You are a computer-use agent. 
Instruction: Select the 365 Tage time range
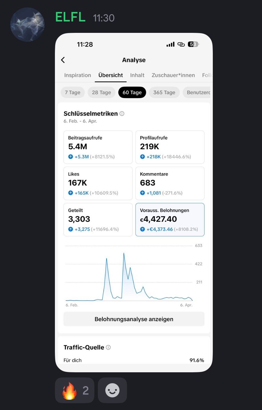pyautogui.click(x=164, y=92)
